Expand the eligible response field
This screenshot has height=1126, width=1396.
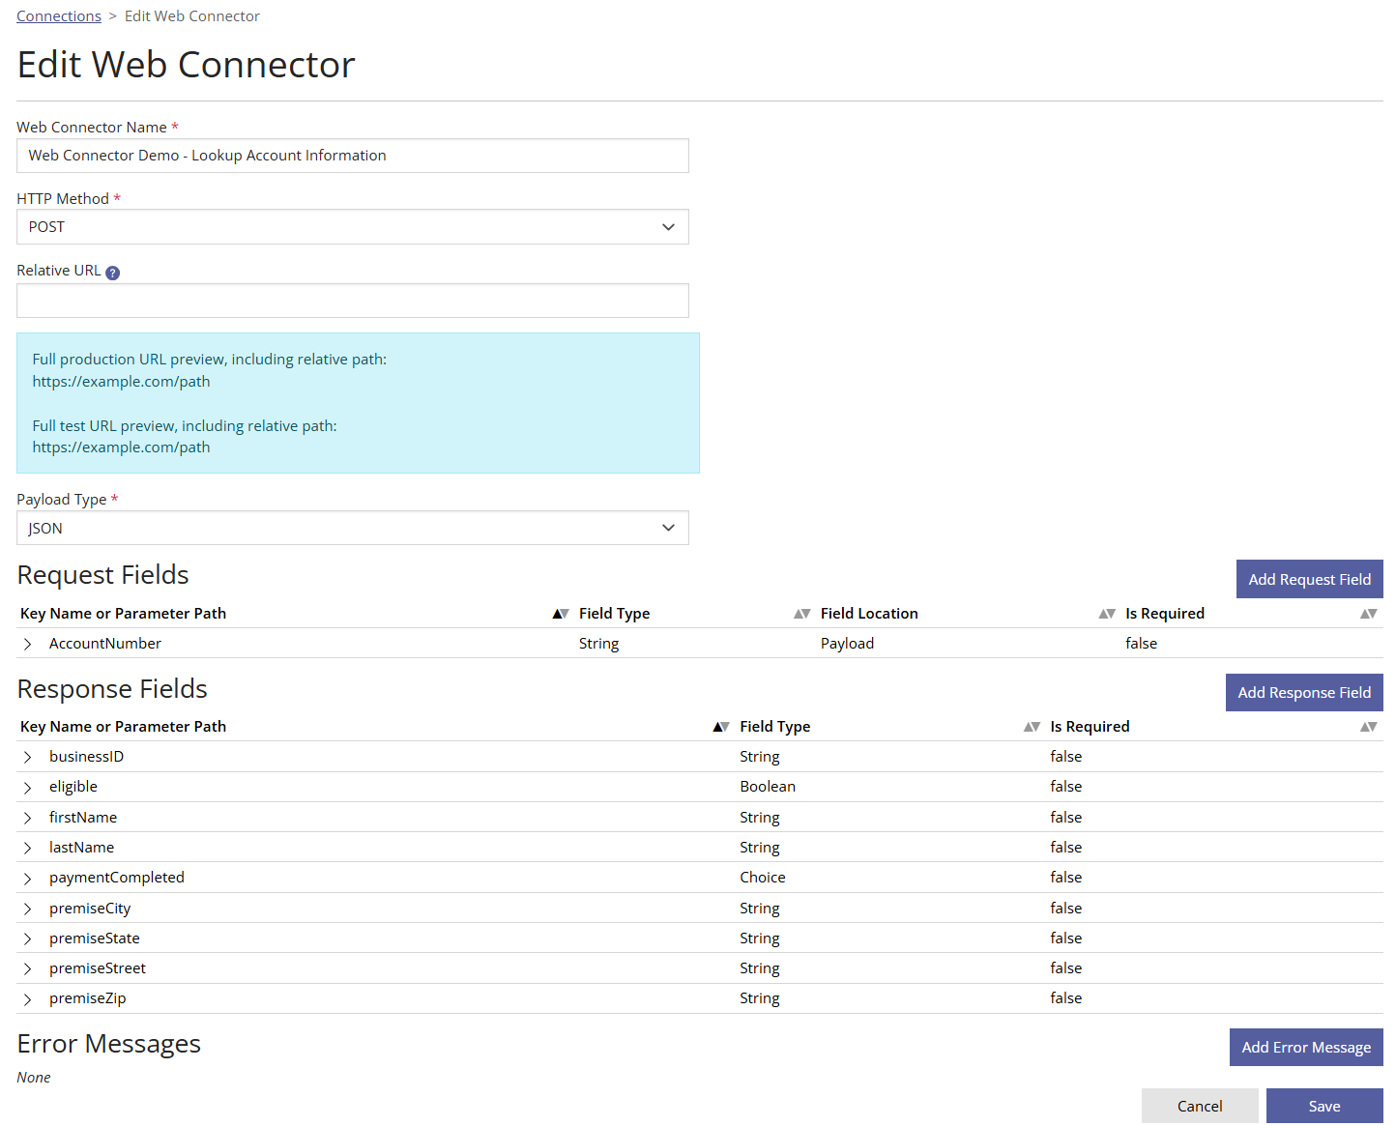pyautogui.click(x=27, y=786)
